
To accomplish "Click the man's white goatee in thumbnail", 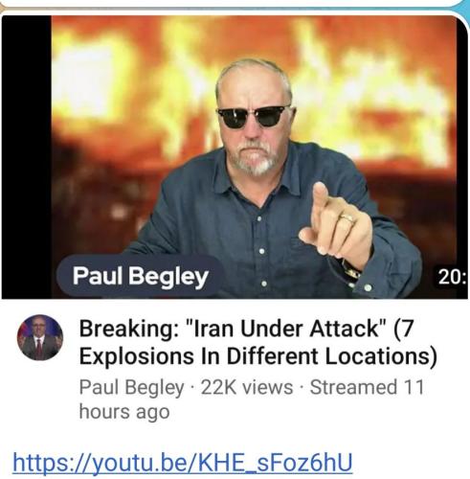I will coord(256,160).
